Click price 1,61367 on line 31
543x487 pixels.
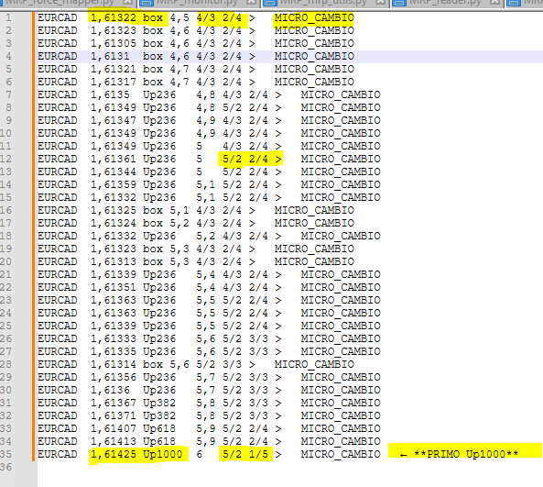point(114,403)
